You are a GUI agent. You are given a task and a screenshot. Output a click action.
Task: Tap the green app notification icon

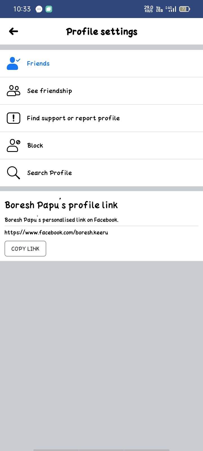[49, 9]
